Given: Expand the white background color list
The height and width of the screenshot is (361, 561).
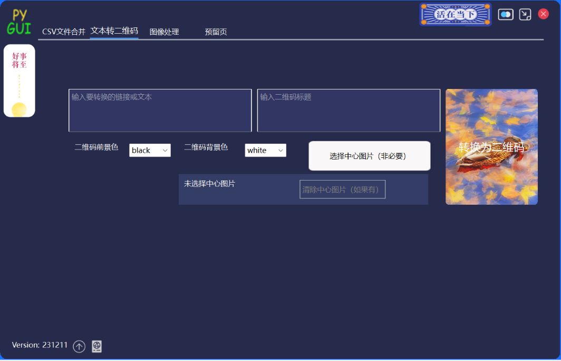Looking at the screenshot, I should 280,150.
